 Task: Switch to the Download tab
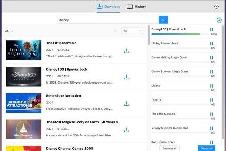(x=108, y=7)
